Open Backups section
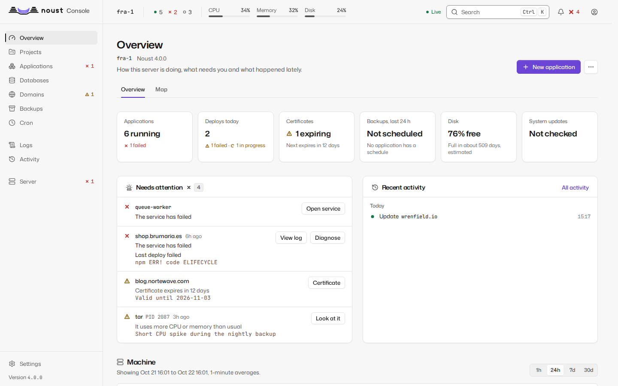This screenshot has width=618, height=386. tap(51, 109)
